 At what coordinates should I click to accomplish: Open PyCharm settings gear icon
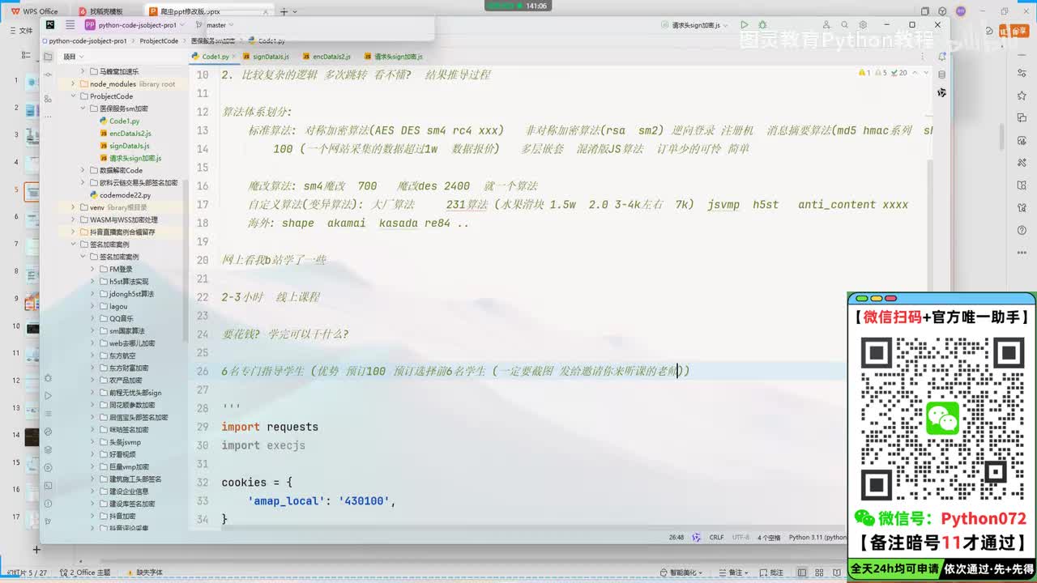pos(863,25)
